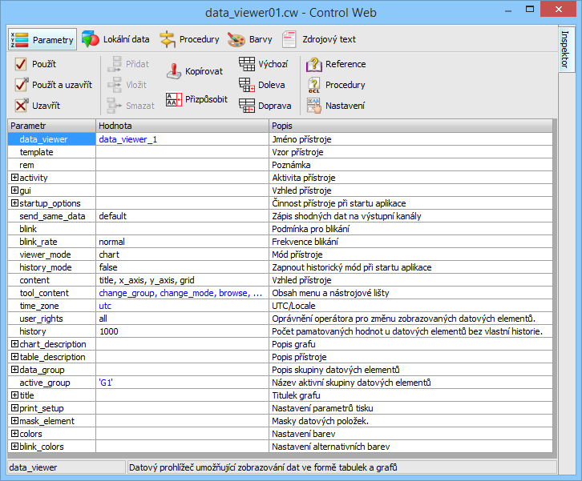Click the Doleva layout icon
The height and width of the screenshot is (481, 582).
point(247,85)
